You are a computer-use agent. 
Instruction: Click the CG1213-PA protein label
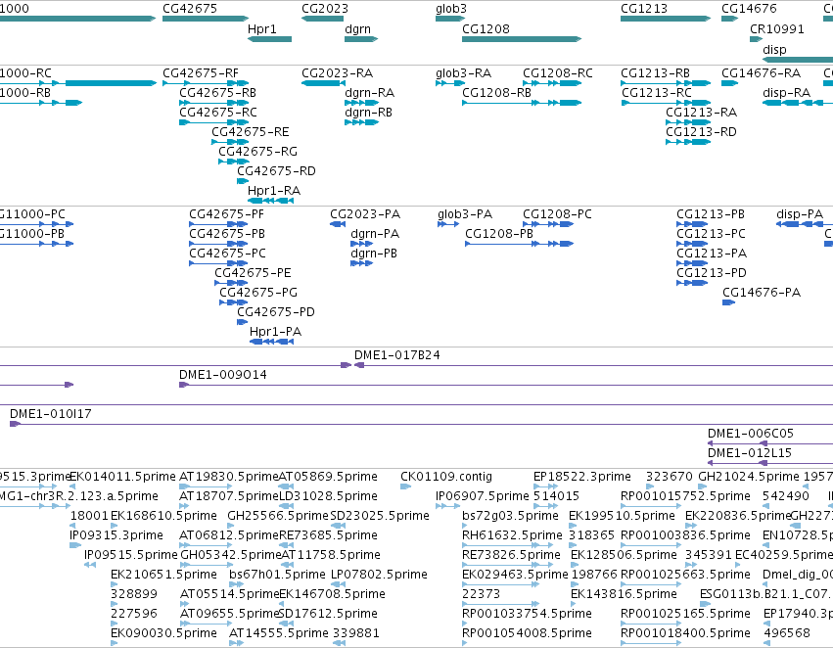click(712, 254)
